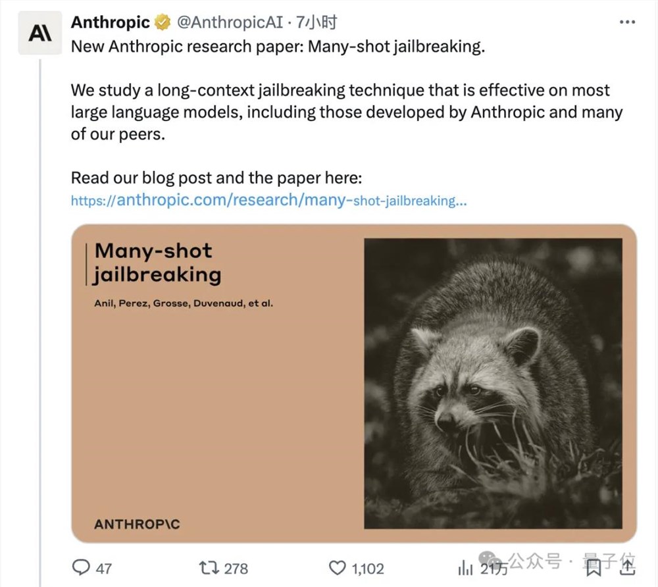Click the 278 retweets count
This screenshot has width=658, height=587.
[x=236, y=569]
